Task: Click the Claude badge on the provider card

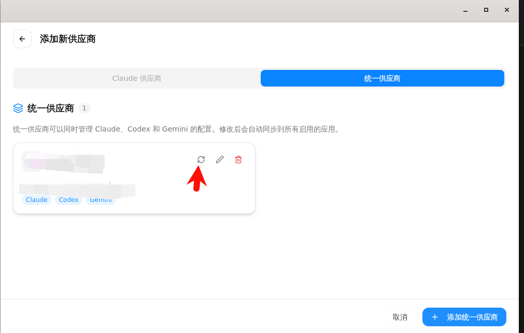Action: click(36, 200)
